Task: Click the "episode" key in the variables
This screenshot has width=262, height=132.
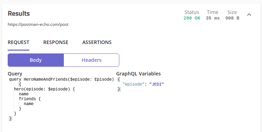Action: [133, 84]
